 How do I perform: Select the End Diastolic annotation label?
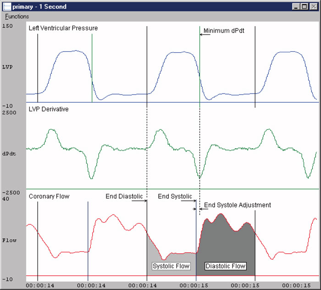(124, 196)
